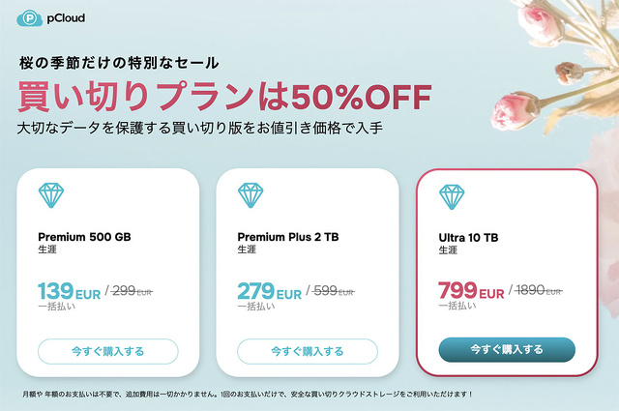Select the Premium Plus 2 TB plan title

[288, 237]
